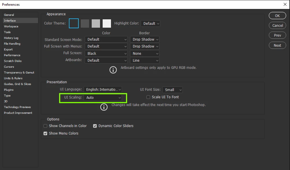
Task: Open Standard Screen Mode border dropdown
Action: point(145,39)
